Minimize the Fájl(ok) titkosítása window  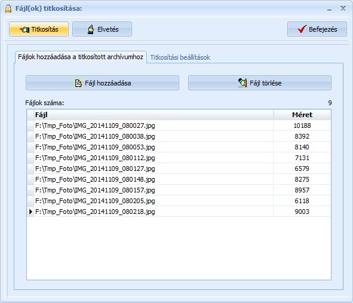[x=329, y=9]
